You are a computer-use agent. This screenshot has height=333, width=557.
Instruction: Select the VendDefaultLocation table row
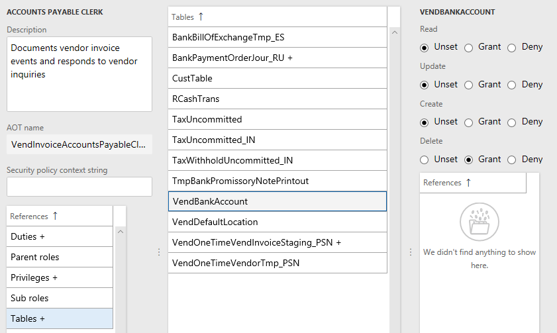[278, 222]
